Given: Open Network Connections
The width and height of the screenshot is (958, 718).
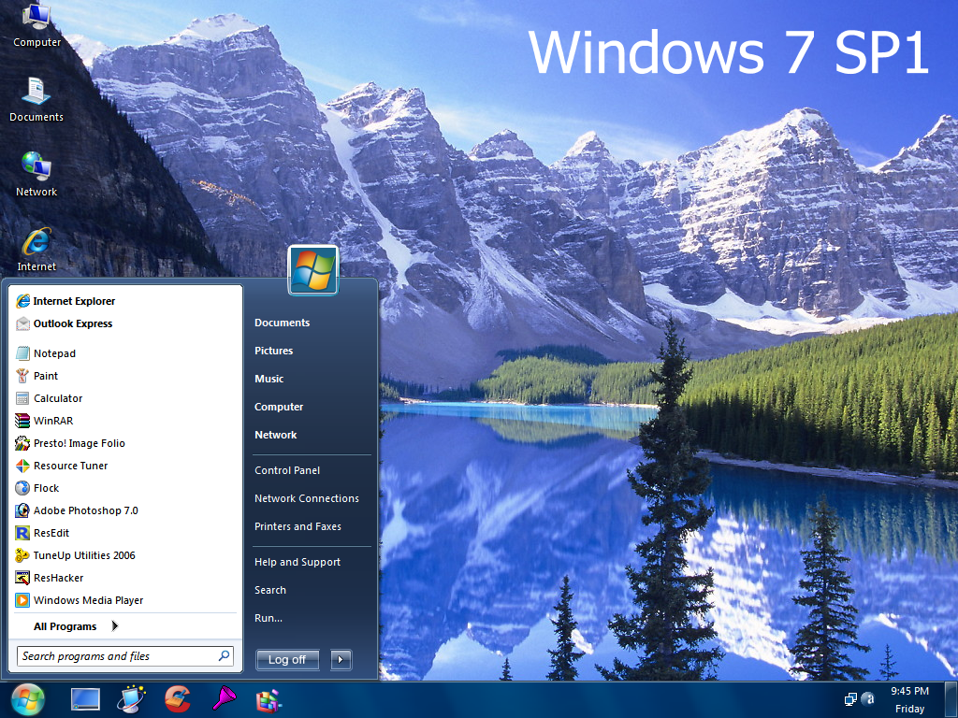Looking at the screenshot, I should pos(306,498).
